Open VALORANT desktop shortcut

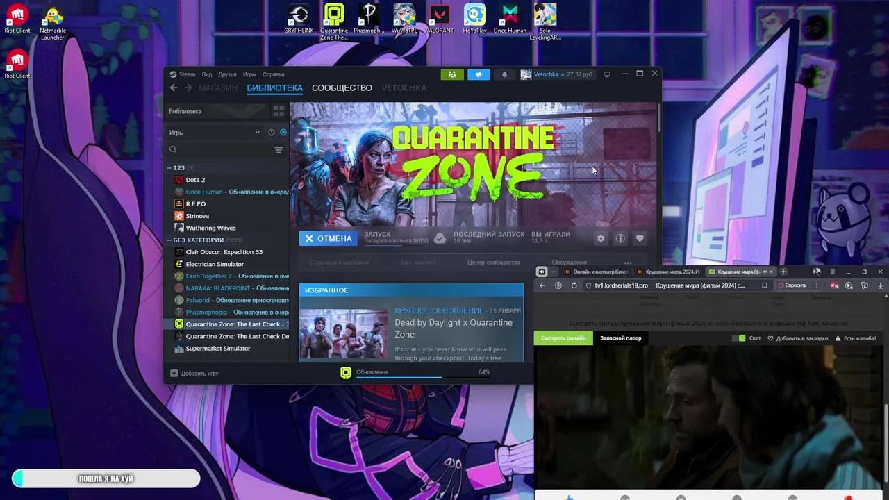(440, 19)
